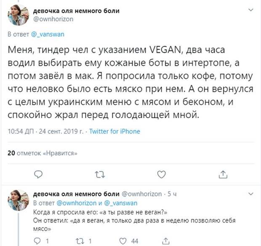
Task: Click the Twitter for iPhone source link
Action: [115, 131]
